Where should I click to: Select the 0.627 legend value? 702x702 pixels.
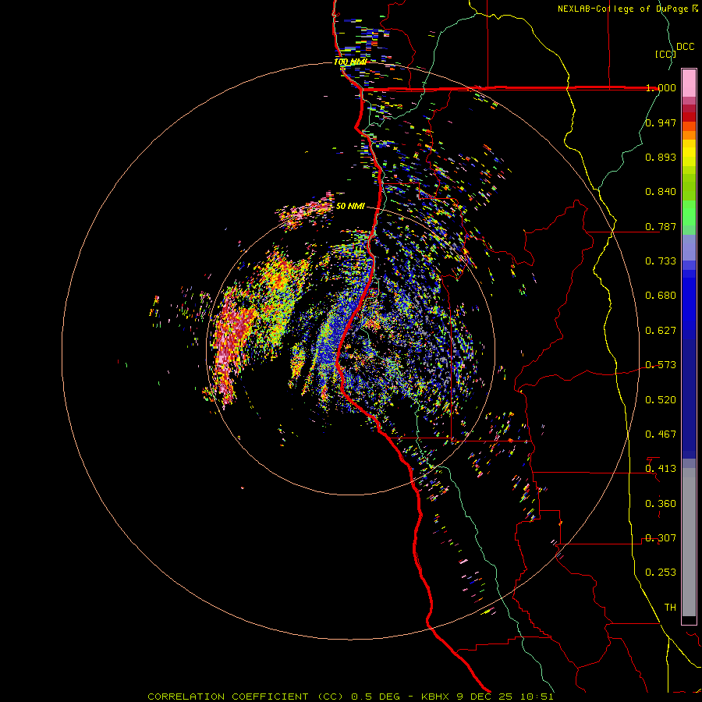pos(661,331)
